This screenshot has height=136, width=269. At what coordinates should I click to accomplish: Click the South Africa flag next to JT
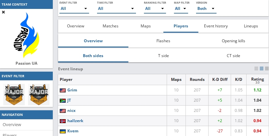63,100
